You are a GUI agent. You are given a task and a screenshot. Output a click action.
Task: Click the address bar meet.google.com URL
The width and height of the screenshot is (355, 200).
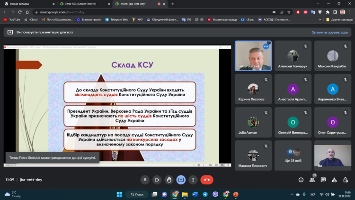[62, 12]
